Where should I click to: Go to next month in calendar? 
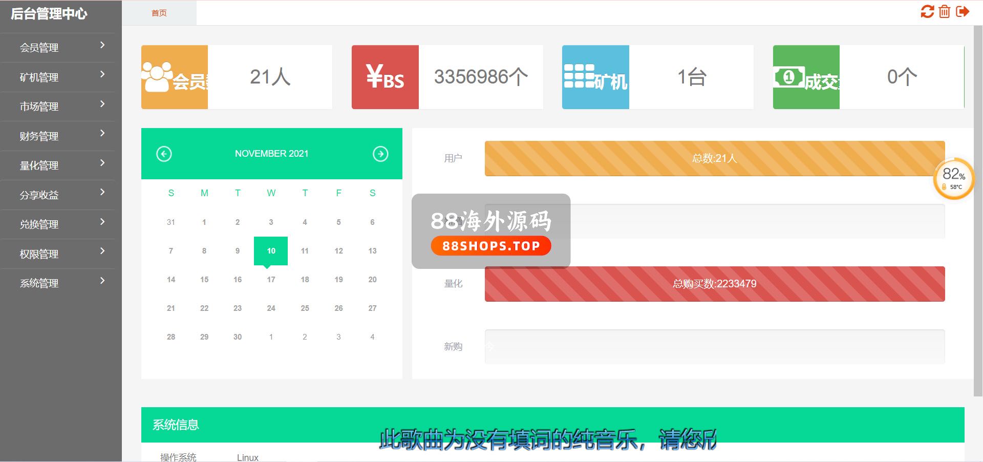point(380,154)
